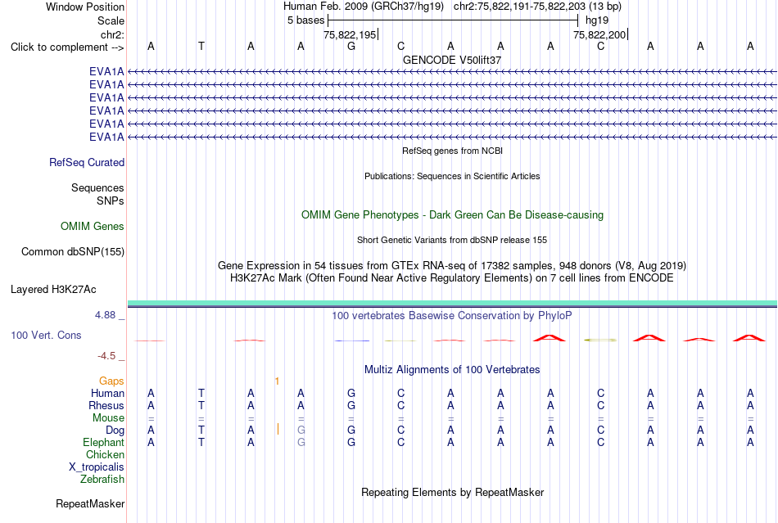Click the T base in the Elephant alignment row
778x523 pixels.
coord(201,442)
